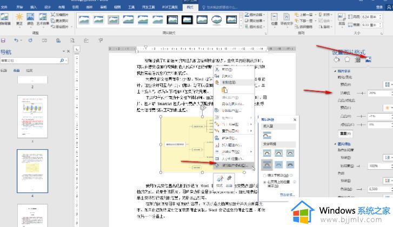Open the Picture Layout (图片版式) dropdown
This screenshot has height=227, width=393.
point(255,26)
